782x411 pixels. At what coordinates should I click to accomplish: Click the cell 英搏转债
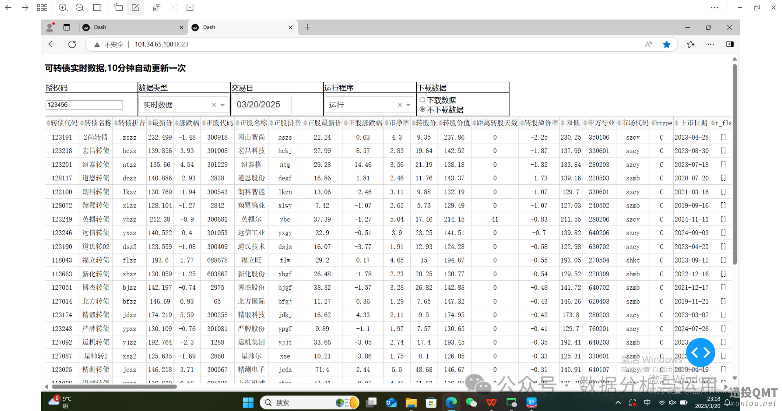click(96, 219)
